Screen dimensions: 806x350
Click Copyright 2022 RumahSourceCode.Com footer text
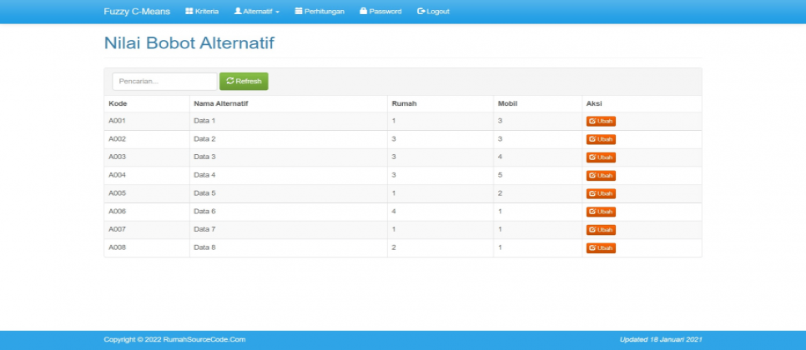point(174,340)
